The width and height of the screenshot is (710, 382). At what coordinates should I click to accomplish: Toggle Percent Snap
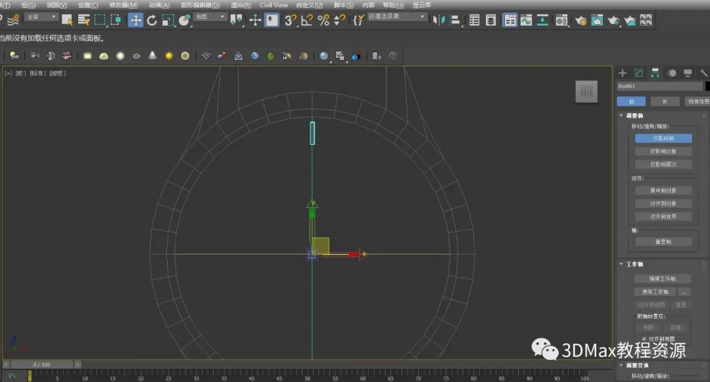pyautogui.click(x=323, y=20)
